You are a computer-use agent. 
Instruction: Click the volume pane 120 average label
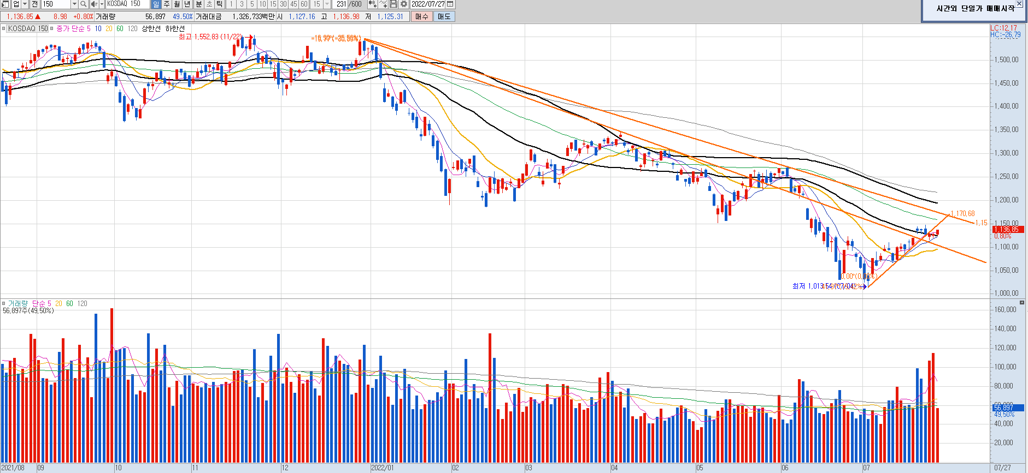click(82, 303)
